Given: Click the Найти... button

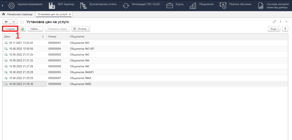Looking at the screenshot, I should tap(35, 29).
